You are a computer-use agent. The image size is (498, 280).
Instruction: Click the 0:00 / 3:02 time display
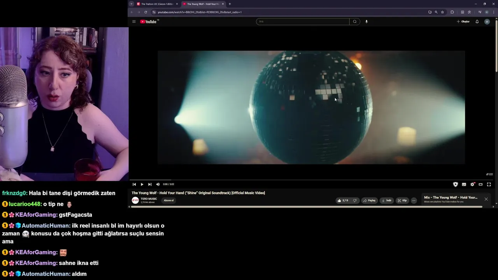pyautogui.click(x=168, y=184)
